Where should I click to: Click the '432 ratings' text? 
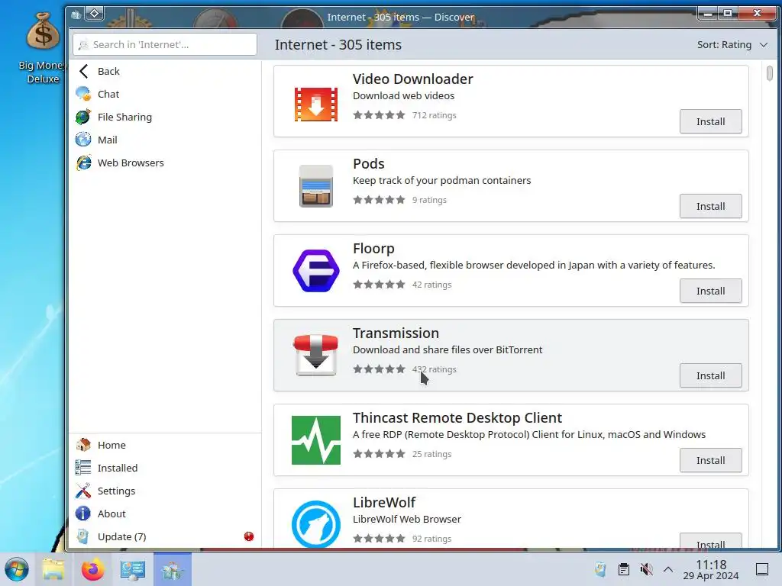pos(434,369)
